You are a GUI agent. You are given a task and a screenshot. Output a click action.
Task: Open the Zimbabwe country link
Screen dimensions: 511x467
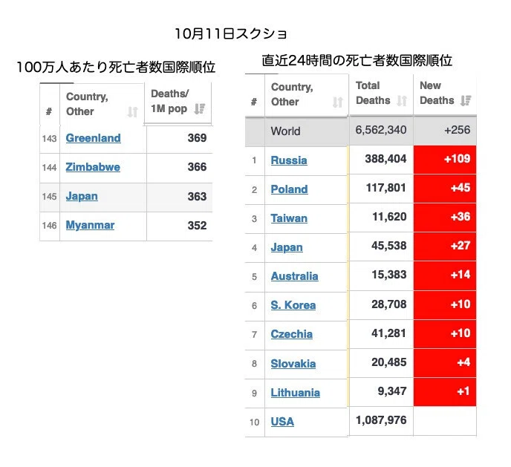pyautogui.click(x=93, y=167)
